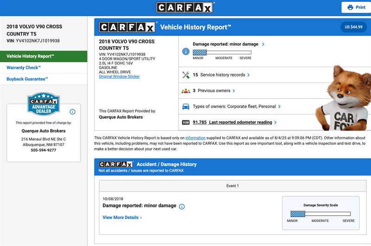The height and width of the screenshot is (246, 371).
Task: Click the Print button
Action: click(356, 7)
